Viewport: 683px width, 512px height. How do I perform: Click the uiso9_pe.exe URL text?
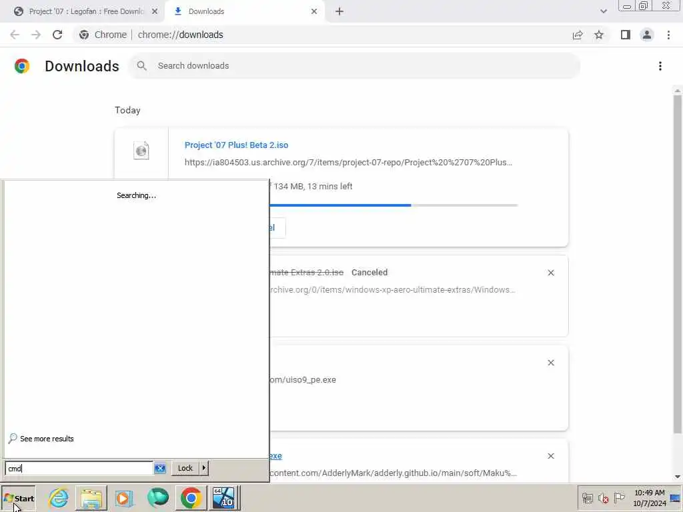[303, 379]
